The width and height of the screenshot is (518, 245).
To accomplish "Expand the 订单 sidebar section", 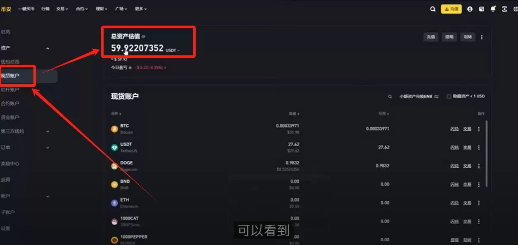I will (47, 147).
